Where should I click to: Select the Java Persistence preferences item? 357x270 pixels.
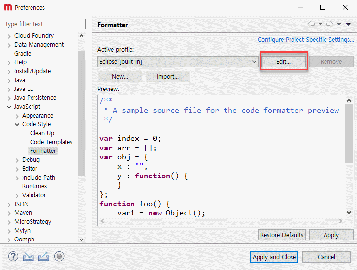[35, 98]
